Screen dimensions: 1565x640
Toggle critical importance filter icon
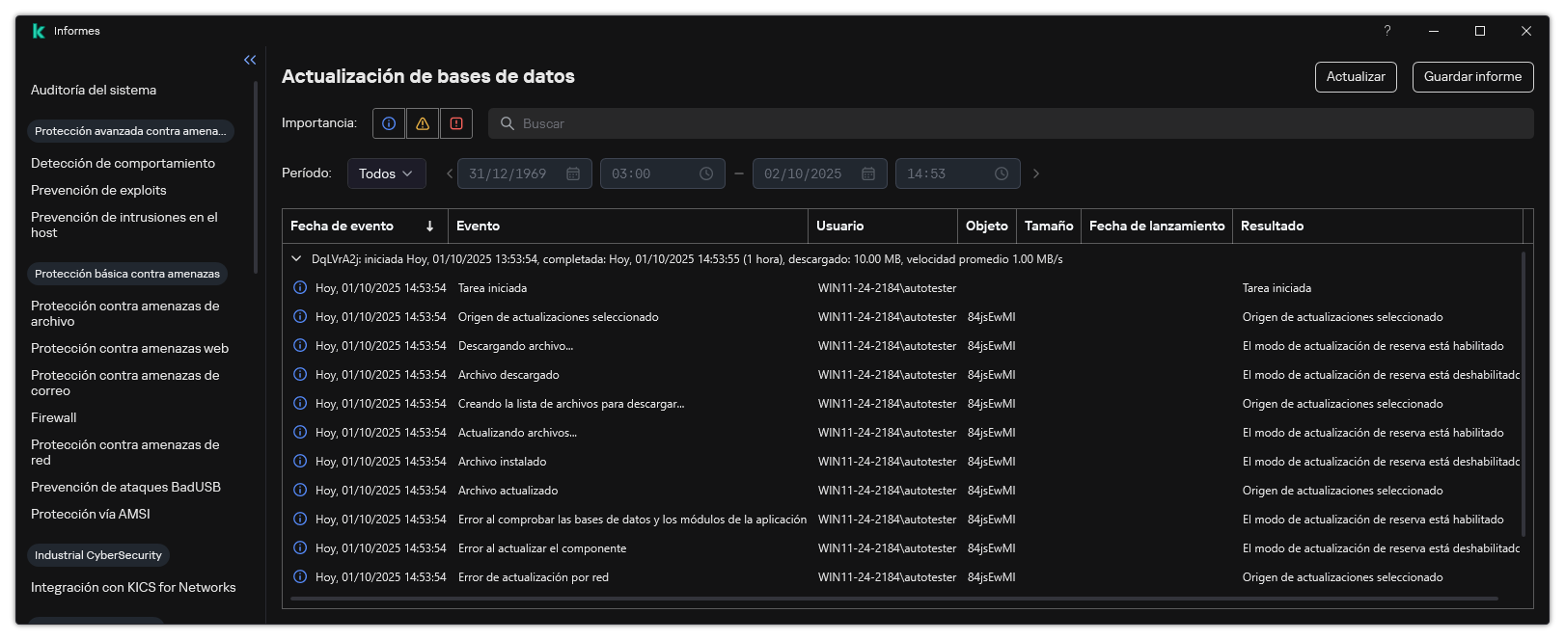pyautogui.click(x=456, y=123)
